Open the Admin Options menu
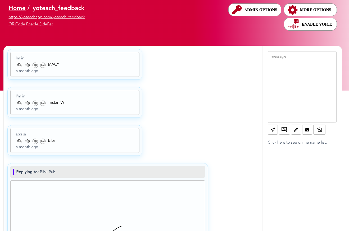Viewport: 349px width, 231px height. 255,10
